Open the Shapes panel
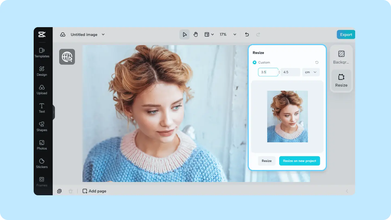The image size is (391, 220). [x=42, y=127]
